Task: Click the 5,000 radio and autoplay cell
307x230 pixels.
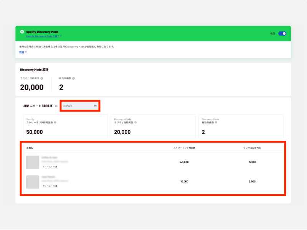Action: (x=252, y=181)
